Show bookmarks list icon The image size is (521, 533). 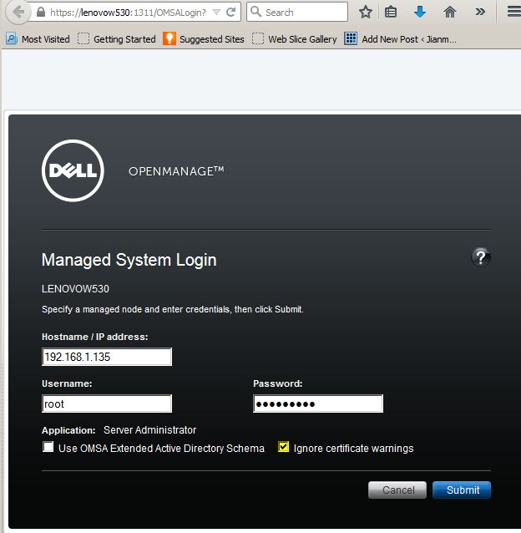point(391,13)
